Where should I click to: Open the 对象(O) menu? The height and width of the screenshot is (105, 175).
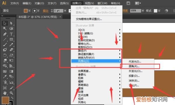tap(39, 3)
